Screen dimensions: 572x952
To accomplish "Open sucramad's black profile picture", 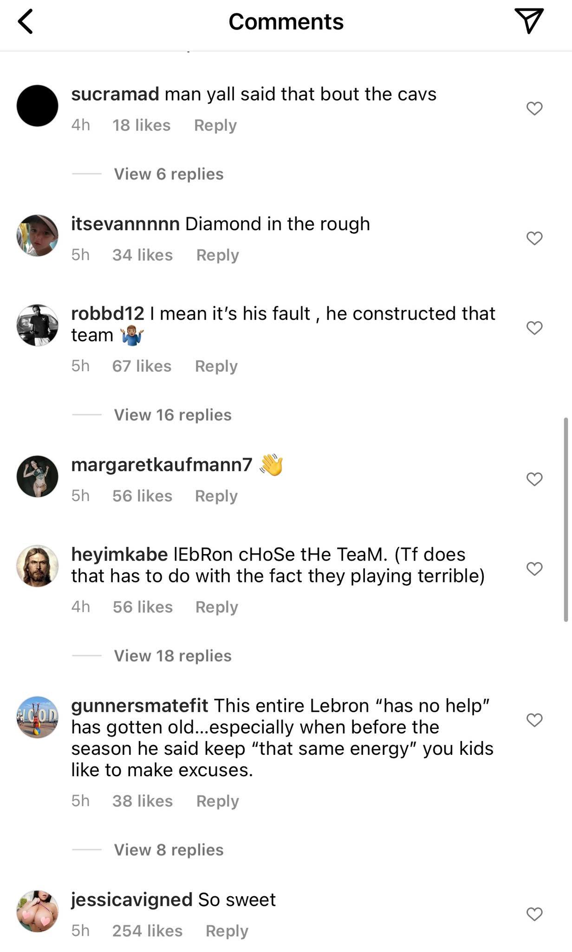I will point(38,106).
